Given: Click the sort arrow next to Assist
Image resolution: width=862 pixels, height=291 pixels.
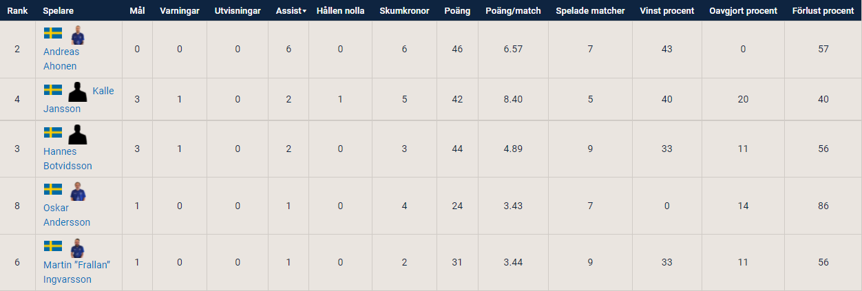Looking at the screenshot, I should pos(304,12).
